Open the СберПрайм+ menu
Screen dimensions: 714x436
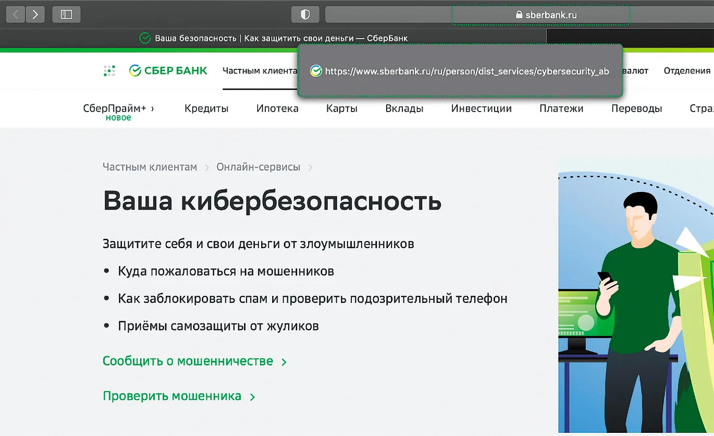118,108
